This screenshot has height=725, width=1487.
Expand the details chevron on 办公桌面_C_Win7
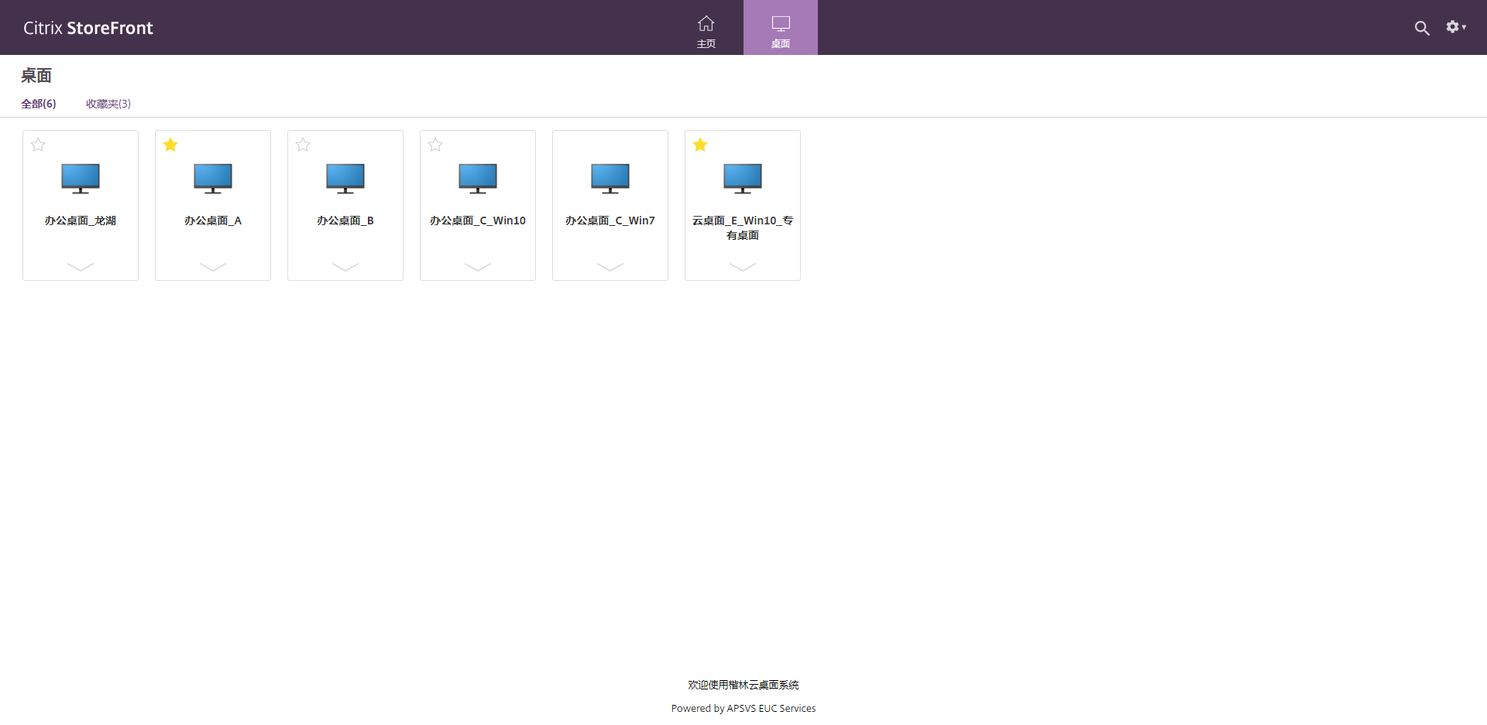pos(610,268)
